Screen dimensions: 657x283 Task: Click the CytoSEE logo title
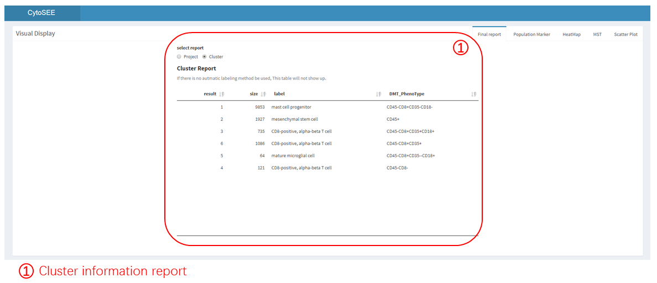[x=42, y=13]
